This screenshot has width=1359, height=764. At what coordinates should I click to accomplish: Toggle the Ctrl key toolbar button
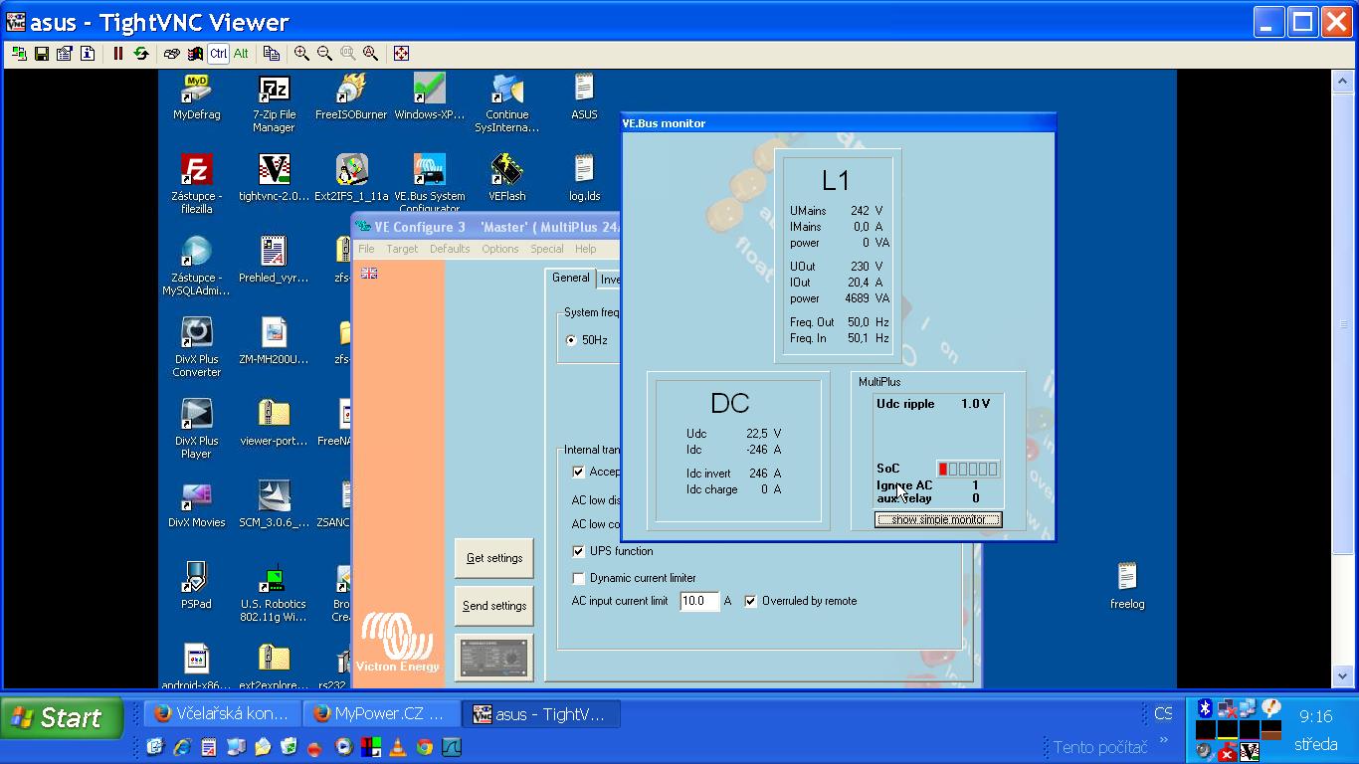[x=218, y=54]
